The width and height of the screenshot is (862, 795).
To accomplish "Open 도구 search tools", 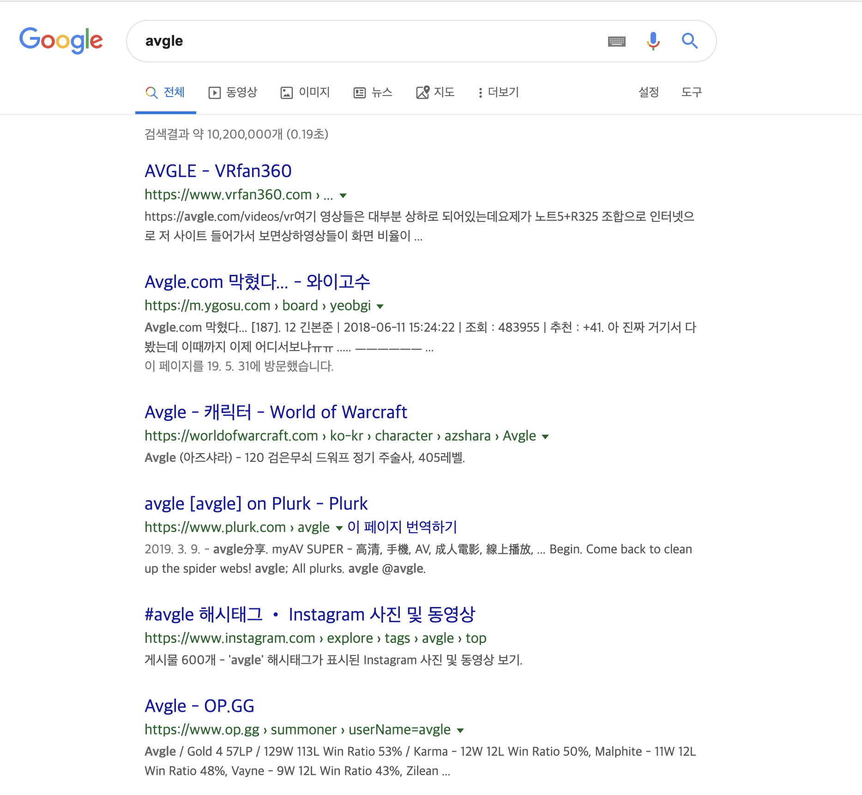I will pyautogui.click(x=692, y=92).
